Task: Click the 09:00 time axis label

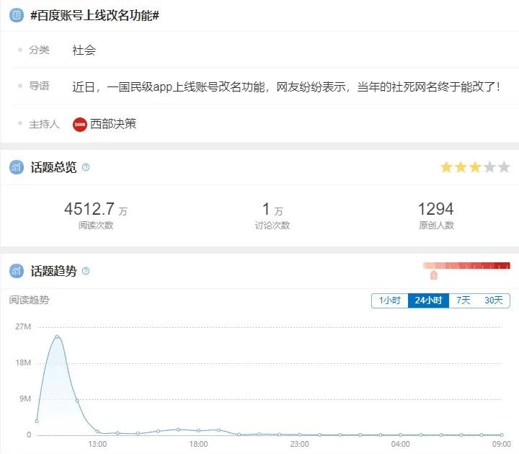Action: [501, 444]
